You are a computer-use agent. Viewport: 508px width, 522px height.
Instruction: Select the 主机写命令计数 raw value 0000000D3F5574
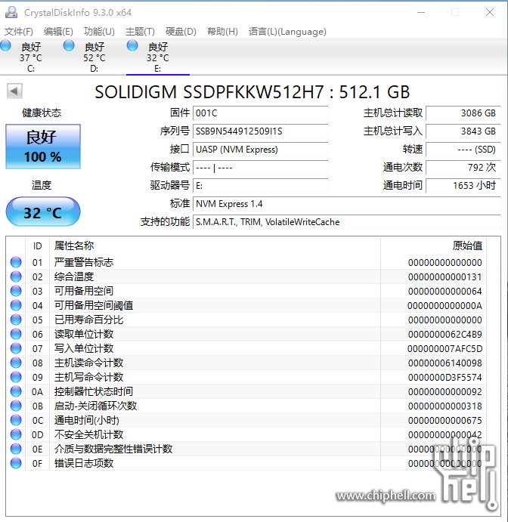point(445,377)
